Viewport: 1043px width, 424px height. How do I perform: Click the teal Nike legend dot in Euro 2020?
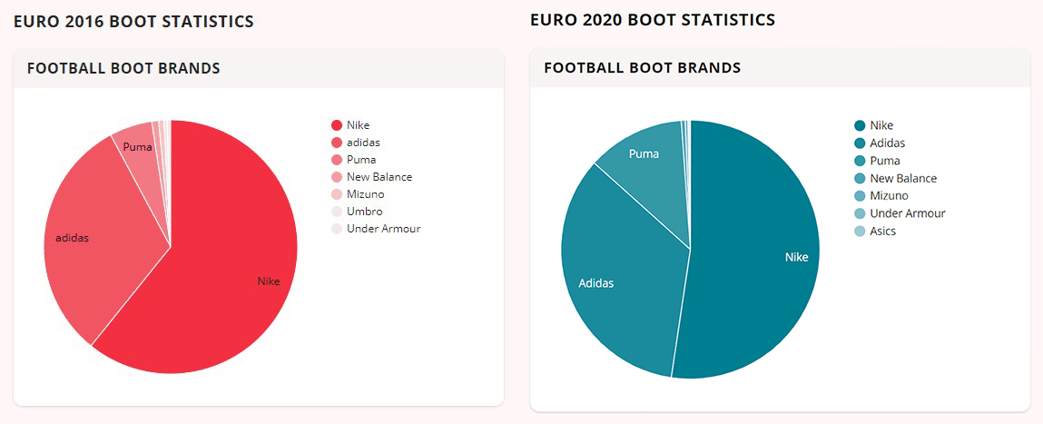tap(860, 126)
